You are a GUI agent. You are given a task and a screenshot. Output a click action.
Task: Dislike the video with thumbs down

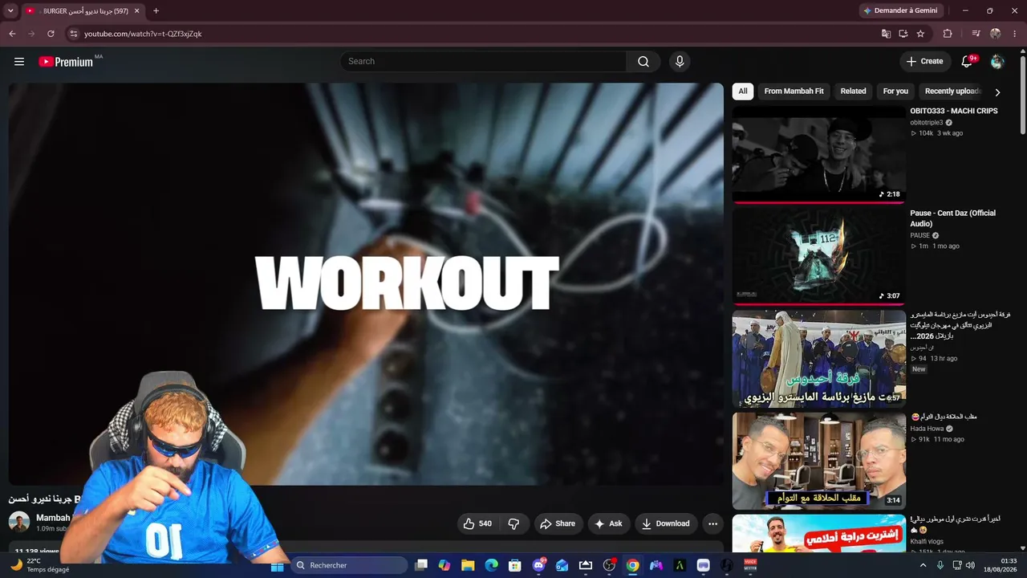point(513,523)
